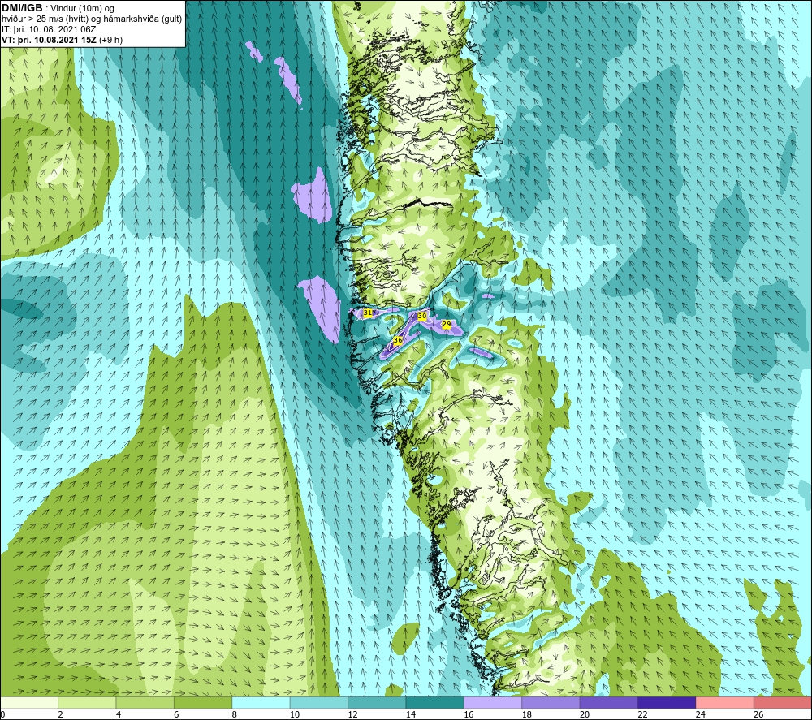Click the legend tick label 0
Viewport: 812px width, 720px height.
tap(2, 714)
